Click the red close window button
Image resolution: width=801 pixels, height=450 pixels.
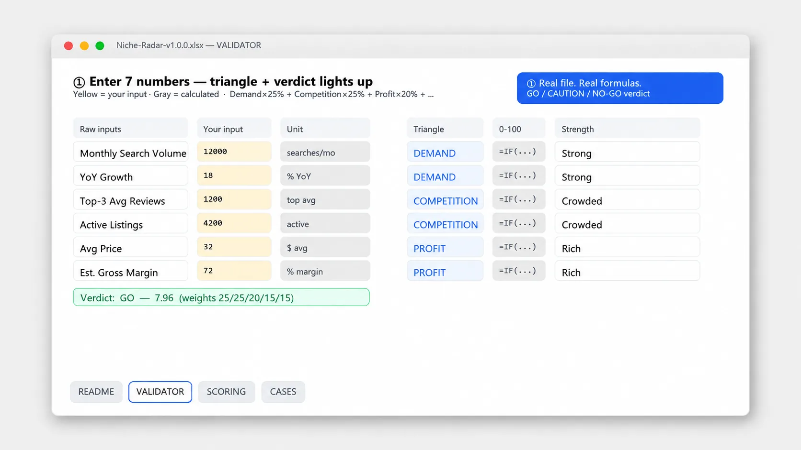coord(69,45)
